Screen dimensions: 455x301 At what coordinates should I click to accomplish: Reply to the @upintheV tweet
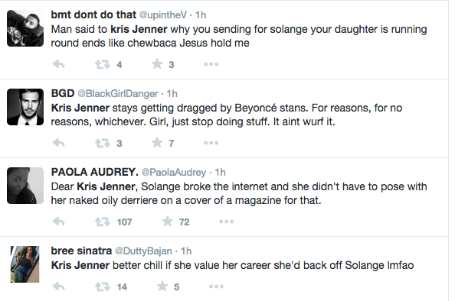(59, 64)
